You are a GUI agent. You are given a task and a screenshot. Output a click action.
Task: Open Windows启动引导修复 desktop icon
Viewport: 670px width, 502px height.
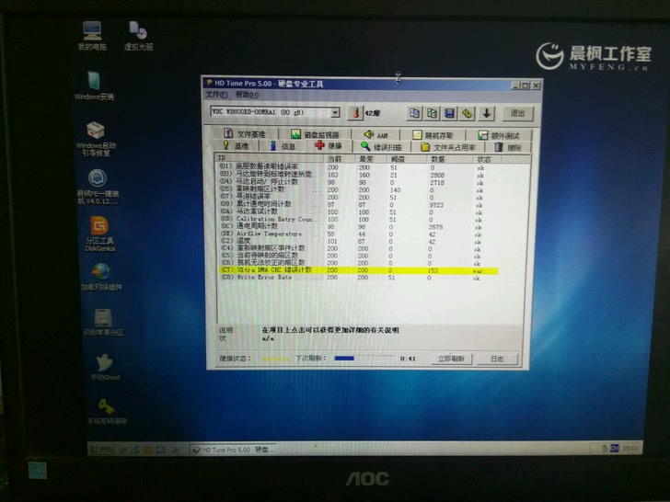96,139
